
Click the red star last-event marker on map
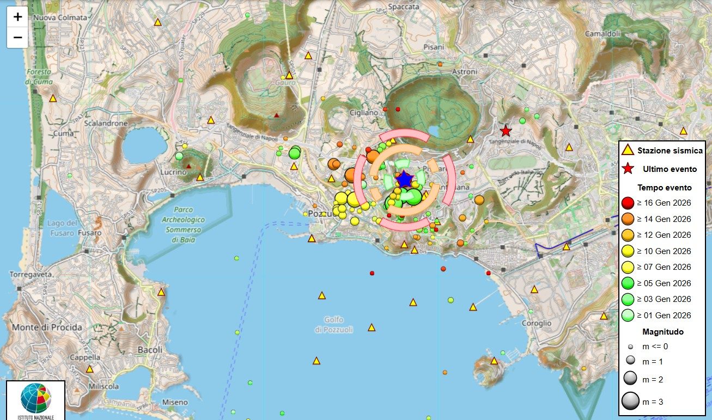tap(506, 131)
